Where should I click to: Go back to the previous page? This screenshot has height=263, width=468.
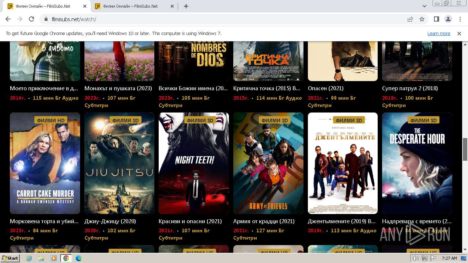(x=8, y=19)
